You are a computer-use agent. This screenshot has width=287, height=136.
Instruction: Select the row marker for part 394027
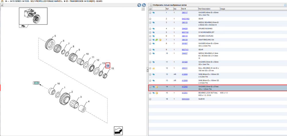click(150, 53)
